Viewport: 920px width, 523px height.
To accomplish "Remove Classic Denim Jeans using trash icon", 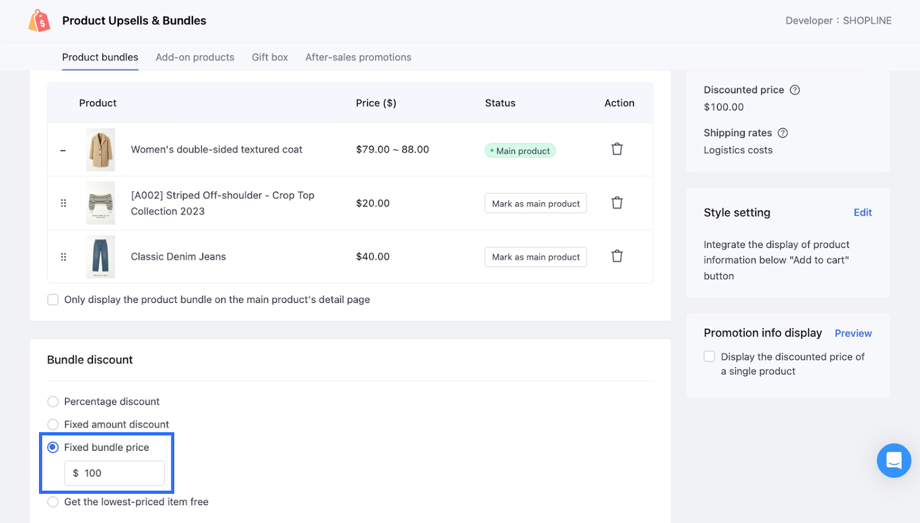I will coord(616,256).
